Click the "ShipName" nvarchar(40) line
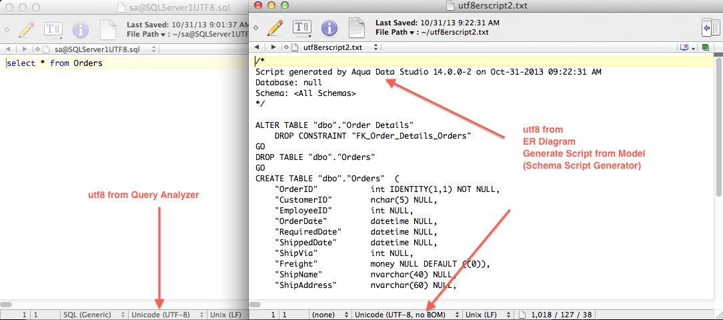This screenshot has height=320, width=723. tap(366, 275)
